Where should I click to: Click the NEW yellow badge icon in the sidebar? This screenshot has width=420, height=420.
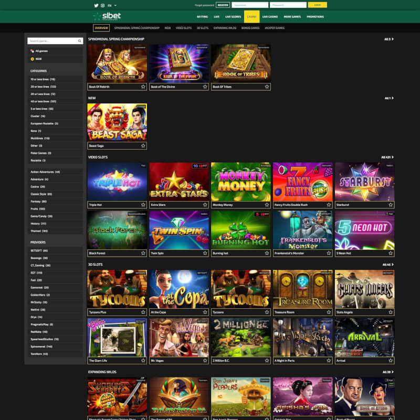32,59
